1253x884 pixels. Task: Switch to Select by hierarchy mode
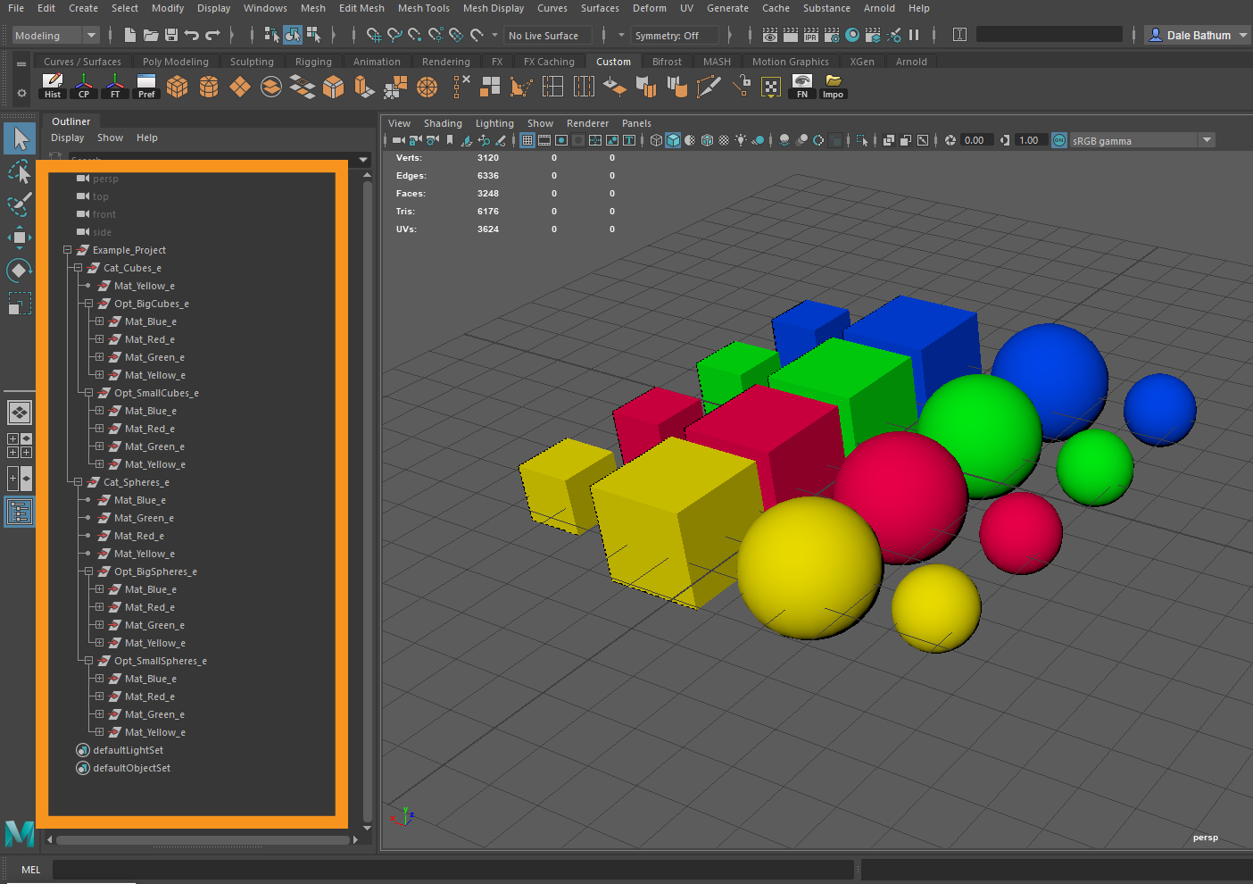pyautogui.click(x=272, y=35)
